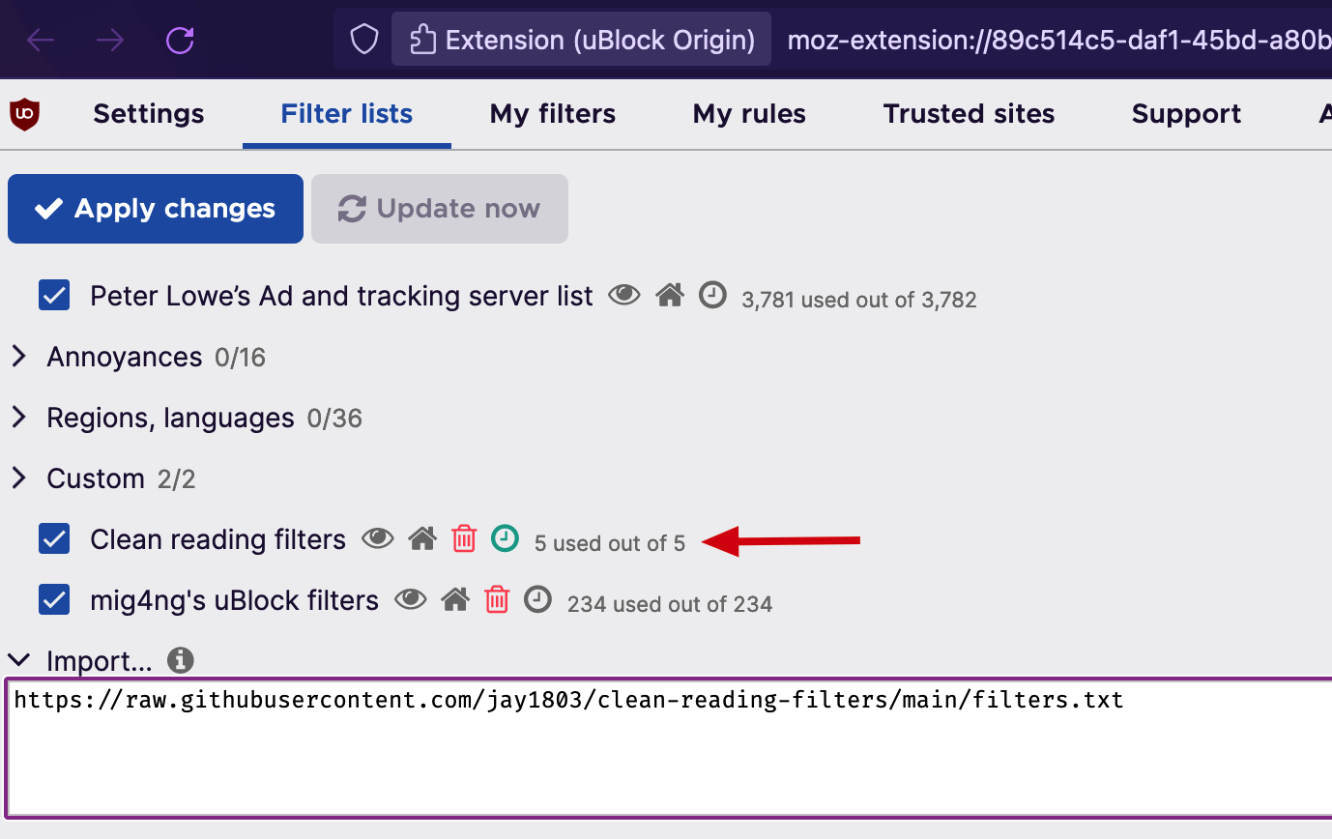1332x839 pixels.
Task: Remove mig4ng's uBlock filters with trash icon
Action: pos(497,599)
